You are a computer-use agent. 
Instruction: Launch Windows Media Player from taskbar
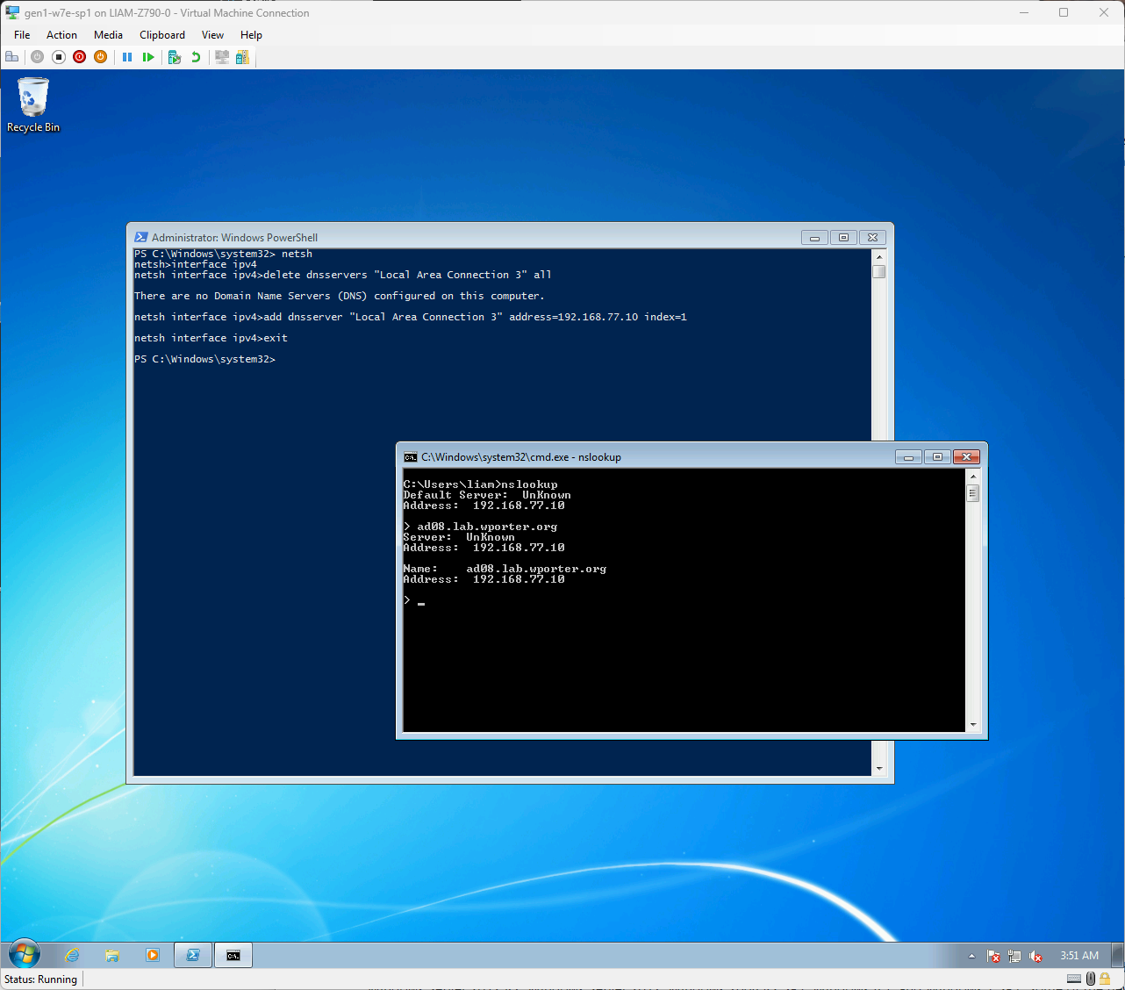153,955
